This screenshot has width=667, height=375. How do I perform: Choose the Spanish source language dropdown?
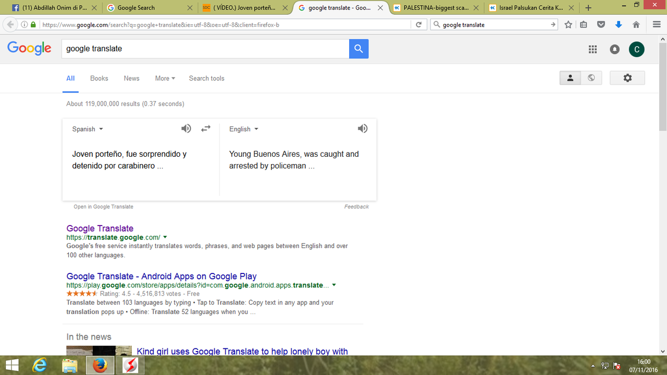point(88,129)
